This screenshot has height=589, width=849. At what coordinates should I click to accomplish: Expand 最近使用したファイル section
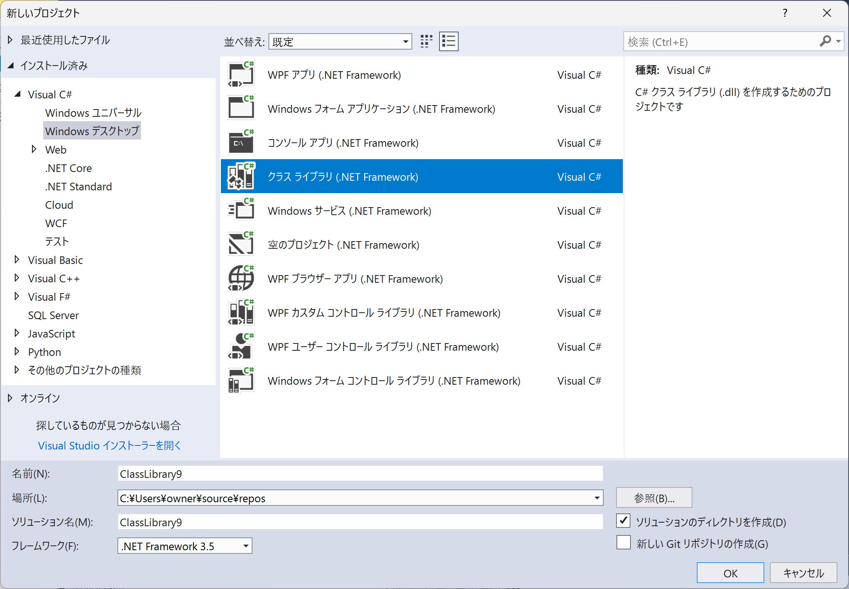click(x=10, y=40)
